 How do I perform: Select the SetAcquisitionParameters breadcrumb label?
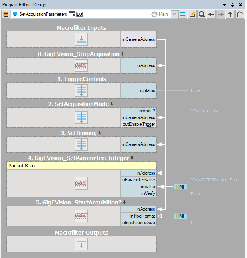pos(43,14)
